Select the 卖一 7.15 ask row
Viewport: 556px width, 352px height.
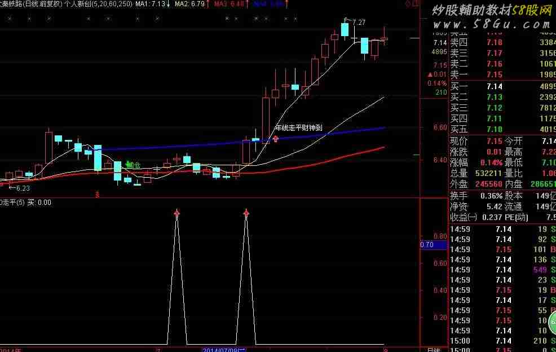point(502,74)
